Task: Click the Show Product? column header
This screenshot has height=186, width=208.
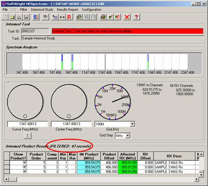Action: point(18,156)
